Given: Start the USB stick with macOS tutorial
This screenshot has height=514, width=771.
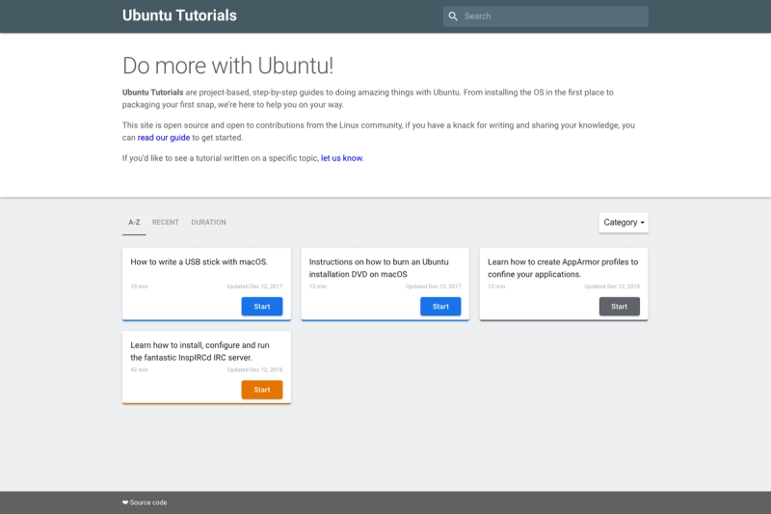Looking at the screenshot, I should point(262,307).
